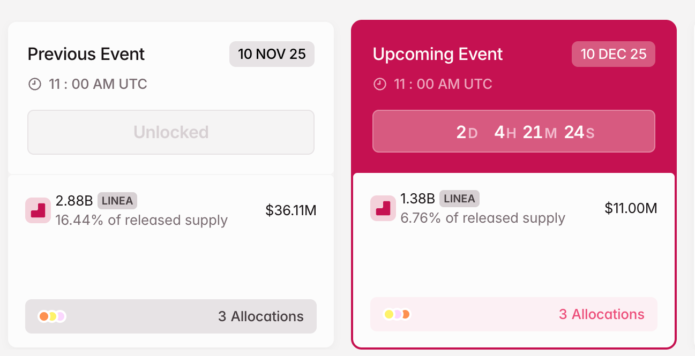Select the 10 NOV 25 date badge
This screenshot has height=356, width=695.
click(272, 54)
